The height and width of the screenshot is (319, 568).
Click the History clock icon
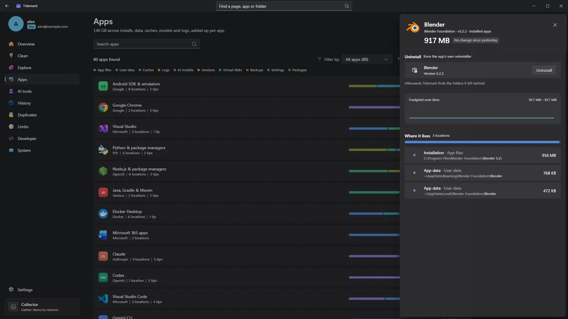[x=12, y=103]
